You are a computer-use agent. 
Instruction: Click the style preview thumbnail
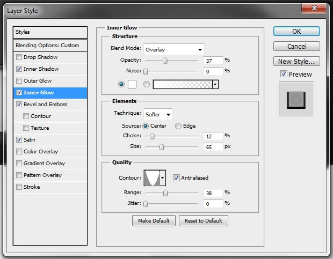(296, 99)
